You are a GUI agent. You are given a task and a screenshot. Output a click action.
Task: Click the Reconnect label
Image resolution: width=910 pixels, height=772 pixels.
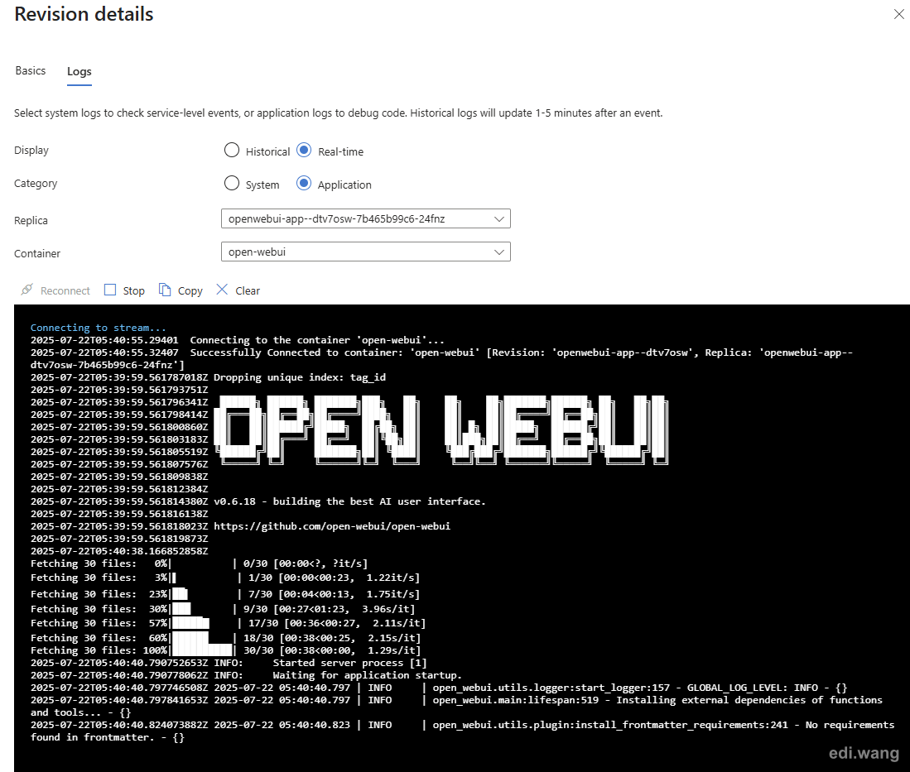[x=65, y=290]
